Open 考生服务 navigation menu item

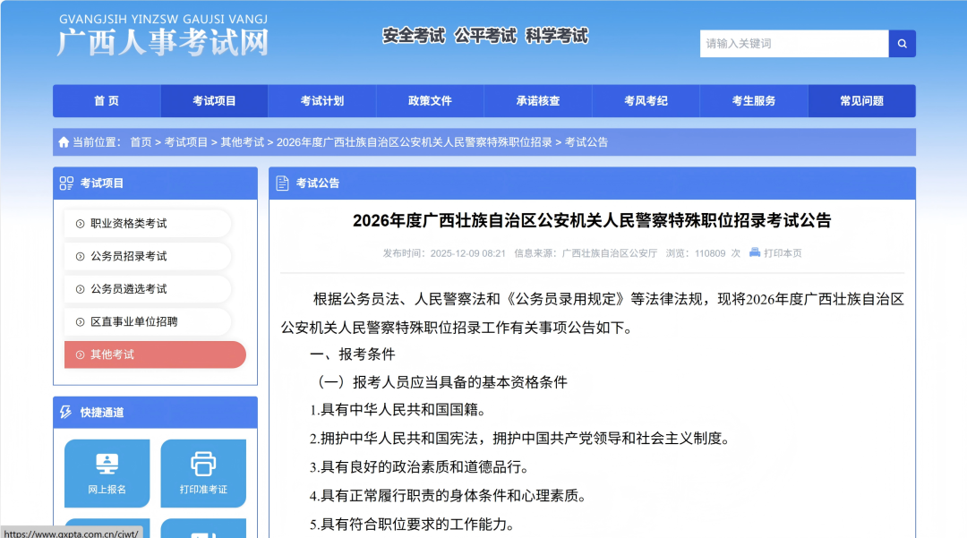pos(754,101)
